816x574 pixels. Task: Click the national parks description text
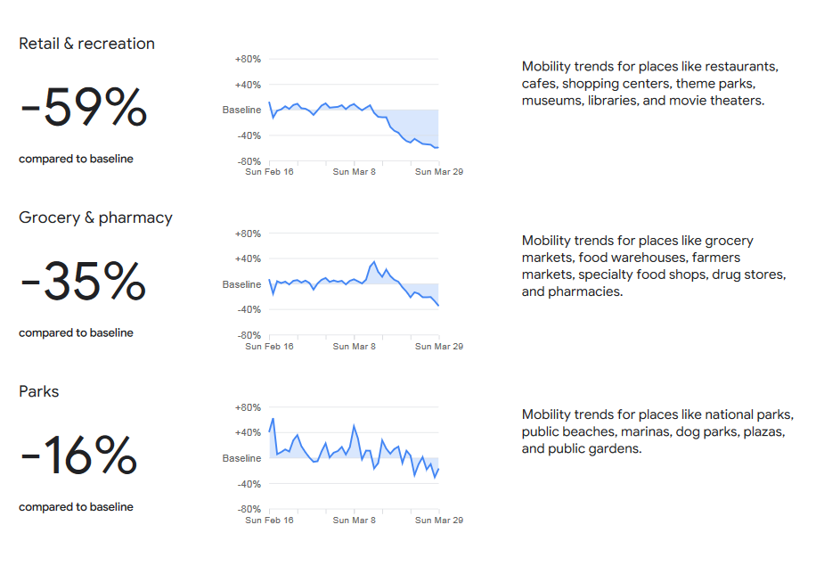click(657, 431)
